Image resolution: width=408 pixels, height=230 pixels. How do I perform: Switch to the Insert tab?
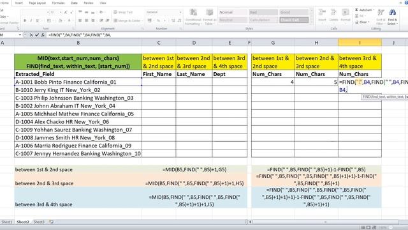(x=19, y=3)
